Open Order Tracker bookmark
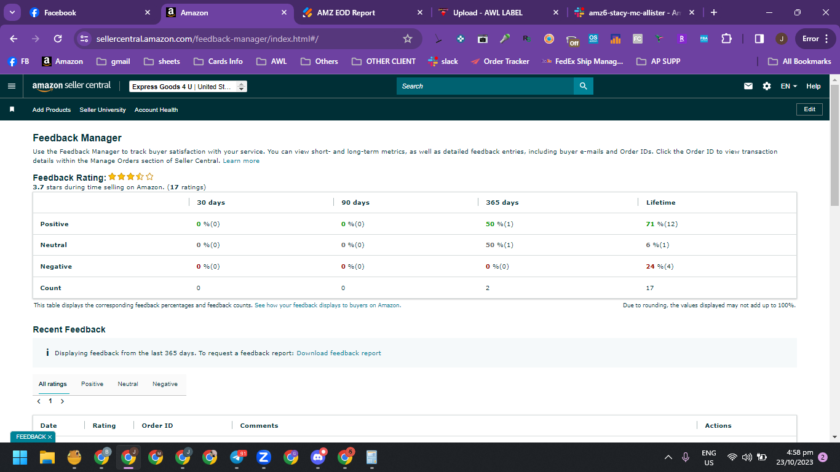Screen dimensions: 840x472 click(499, 61)
